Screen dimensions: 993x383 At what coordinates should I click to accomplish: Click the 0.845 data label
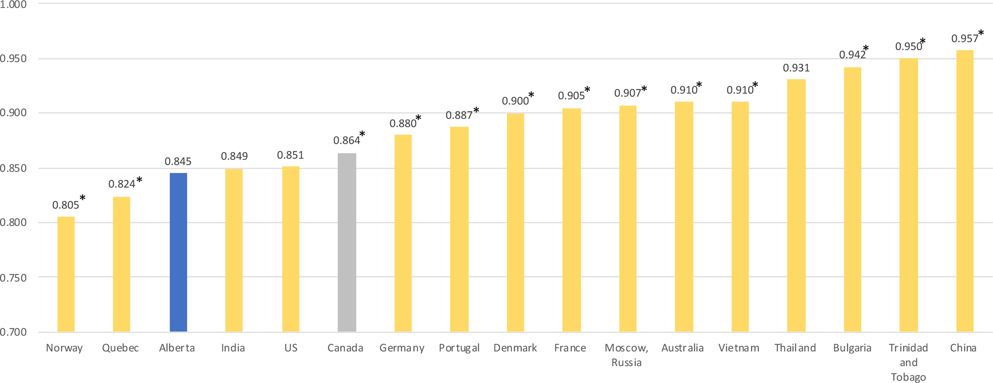coord(178,162)
